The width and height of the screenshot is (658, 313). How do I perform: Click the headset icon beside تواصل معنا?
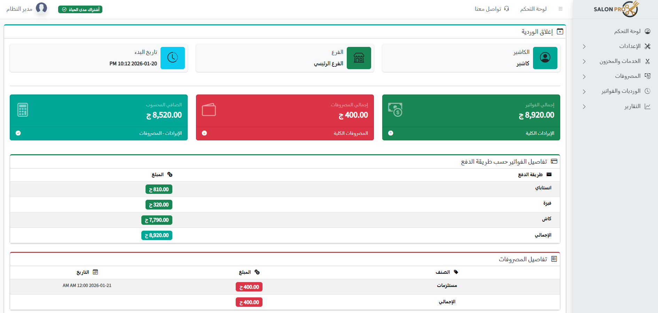507,8
